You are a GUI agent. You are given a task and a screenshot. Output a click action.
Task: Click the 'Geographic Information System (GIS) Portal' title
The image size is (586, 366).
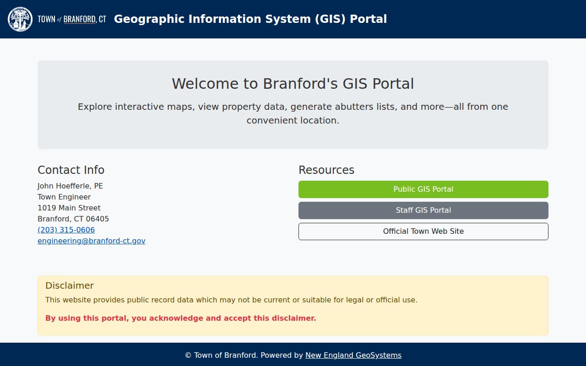pos(250,19)
